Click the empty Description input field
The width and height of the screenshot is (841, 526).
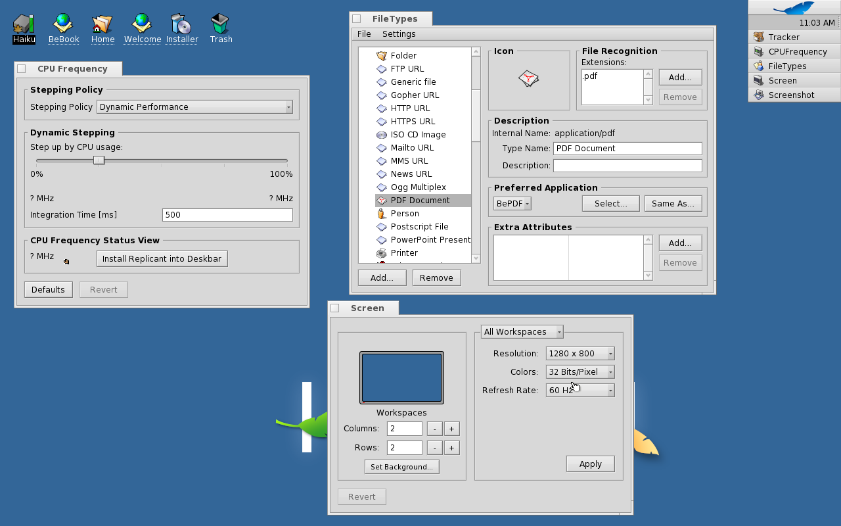(627, 166)
